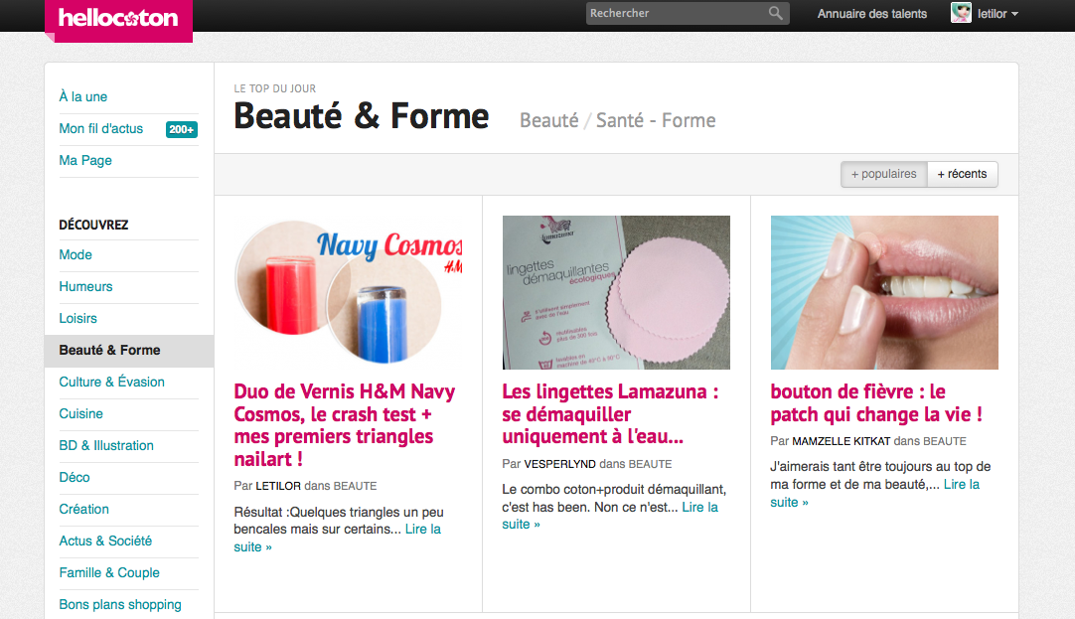
Task: Open Famille & Couple category
Action: (x=109, y=572)
